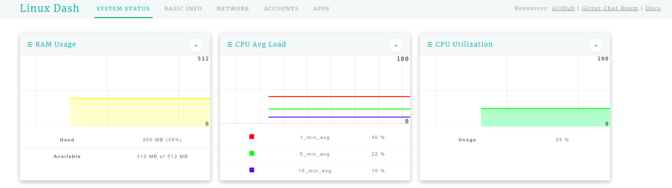Screen dimensions: 672x188
Task: Collapse the CPU Avg Load widget
Action: 396,45
